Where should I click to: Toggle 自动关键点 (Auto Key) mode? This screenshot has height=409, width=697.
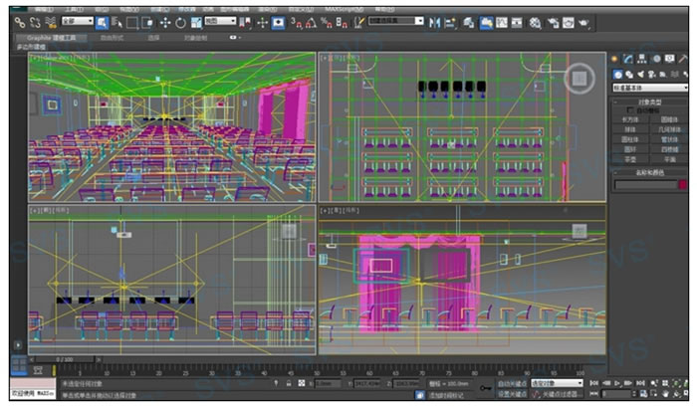pos(512,382)
